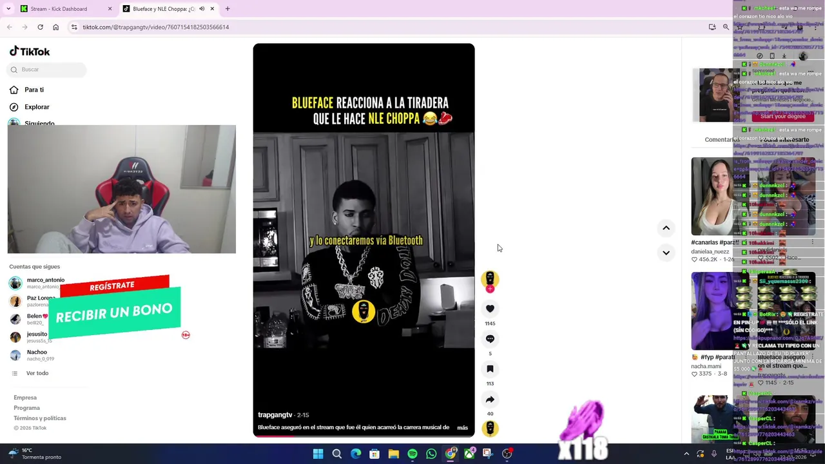Viewport: 825px width, 464px height.
Task: Expand the video description with más
Action: coord(462,427)
